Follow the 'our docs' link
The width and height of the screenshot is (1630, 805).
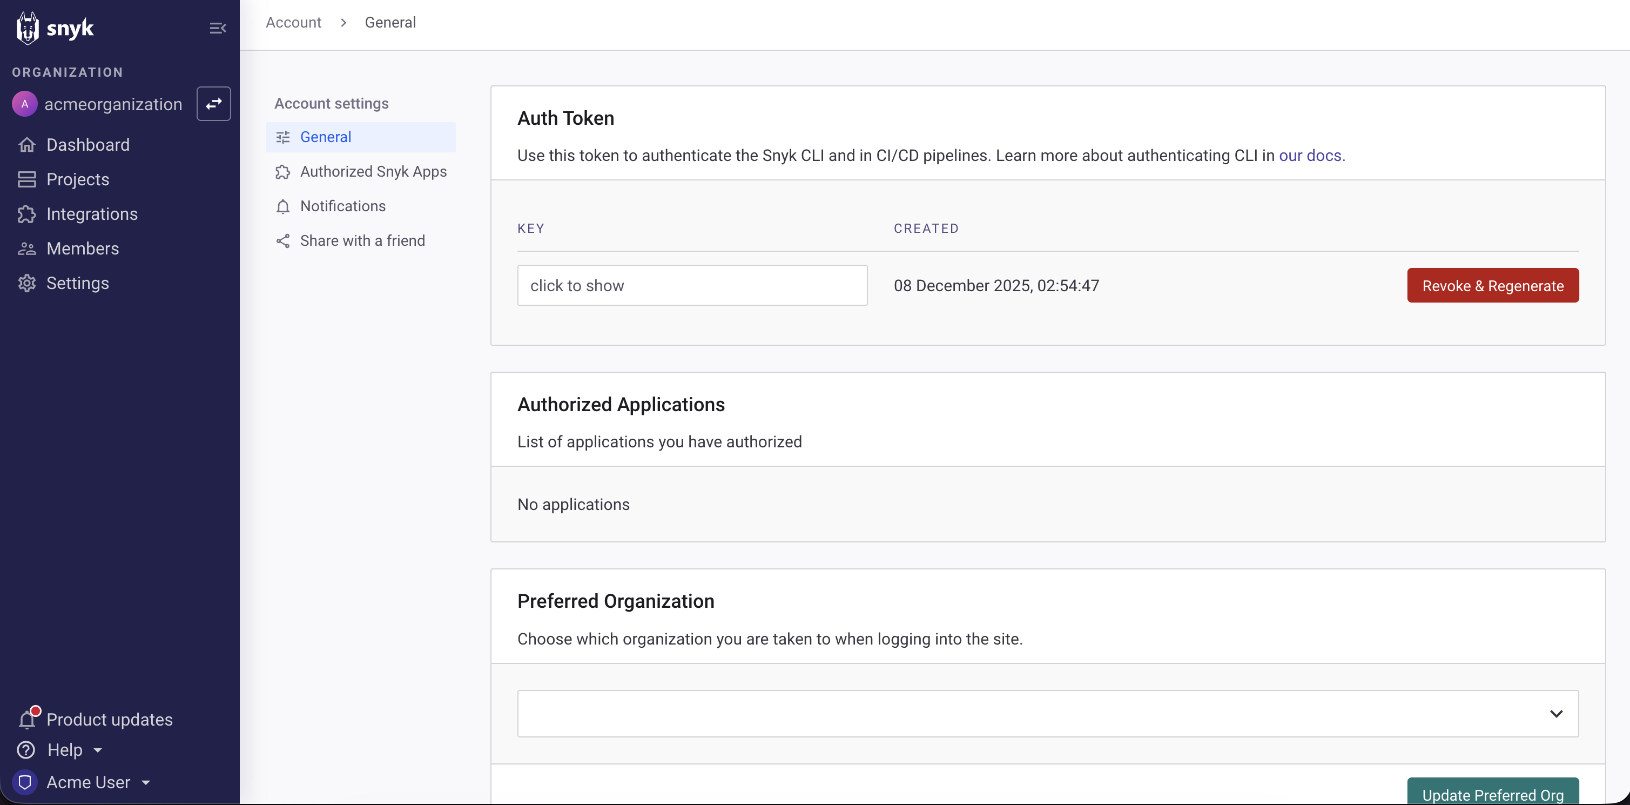pyautogui.click(x=1310, y=156)
